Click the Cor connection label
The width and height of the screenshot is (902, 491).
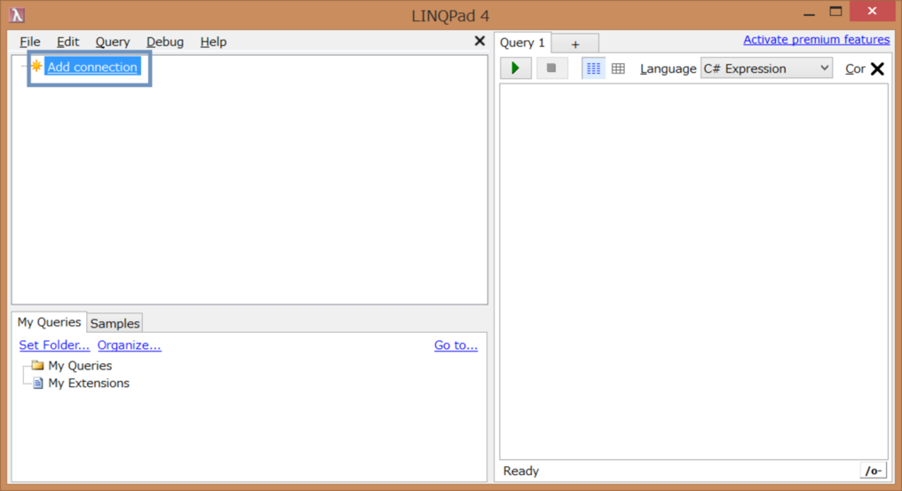coord(855,69)
